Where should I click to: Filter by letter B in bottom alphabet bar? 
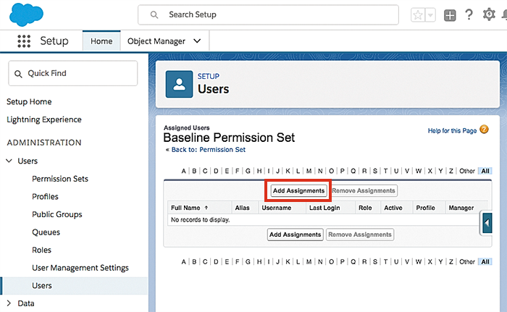tap(194, 262)
